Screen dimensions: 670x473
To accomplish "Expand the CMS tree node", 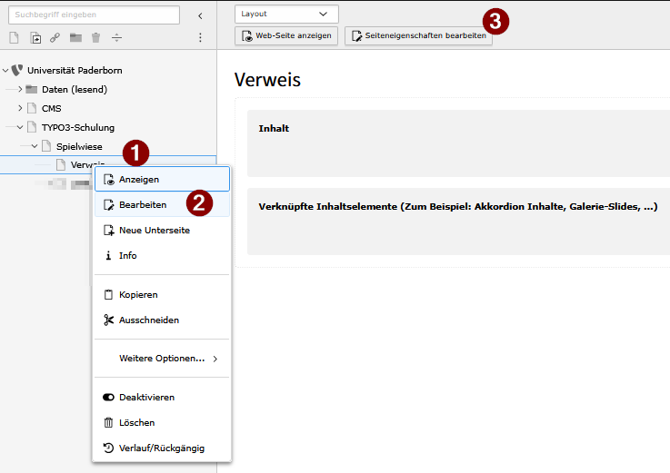I will pos(20,108).
